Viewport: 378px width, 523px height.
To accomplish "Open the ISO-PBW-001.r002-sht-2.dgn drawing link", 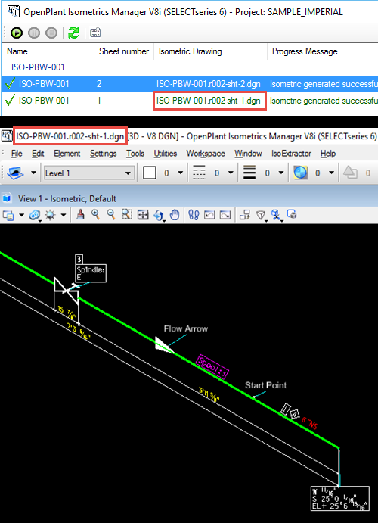I will pyautogui.click(x=209, y=84).
